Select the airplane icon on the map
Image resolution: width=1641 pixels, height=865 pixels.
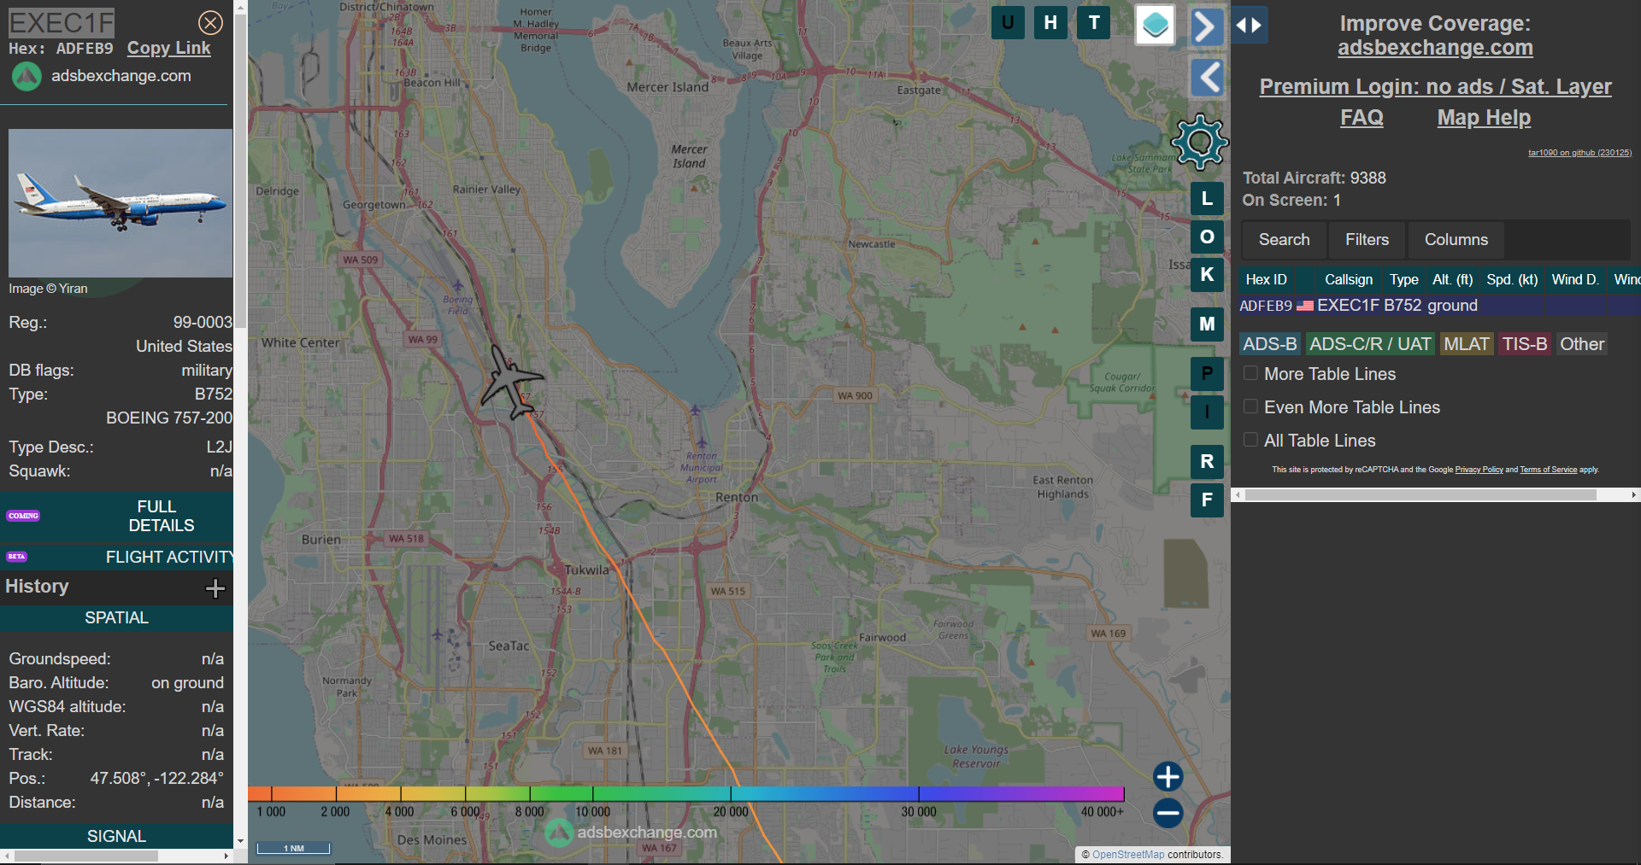point(509,383)
